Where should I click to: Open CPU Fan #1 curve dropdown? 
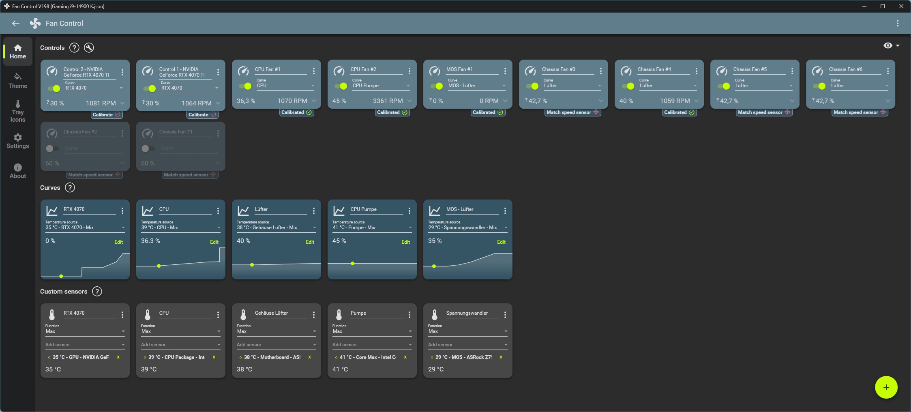285,86
